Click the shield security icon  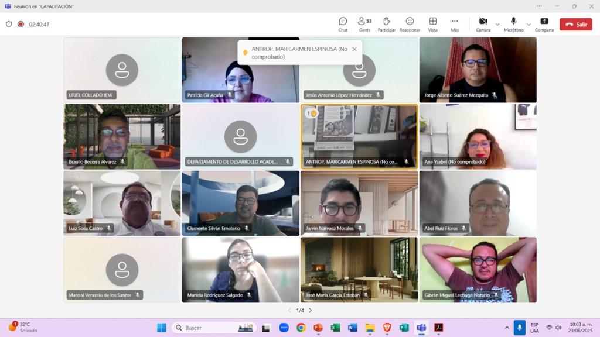click(9, 25)
